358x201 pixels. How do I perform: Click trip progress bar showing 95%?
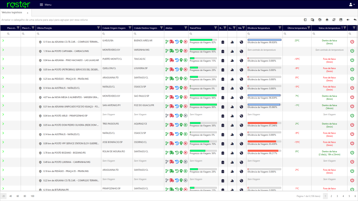203,49
